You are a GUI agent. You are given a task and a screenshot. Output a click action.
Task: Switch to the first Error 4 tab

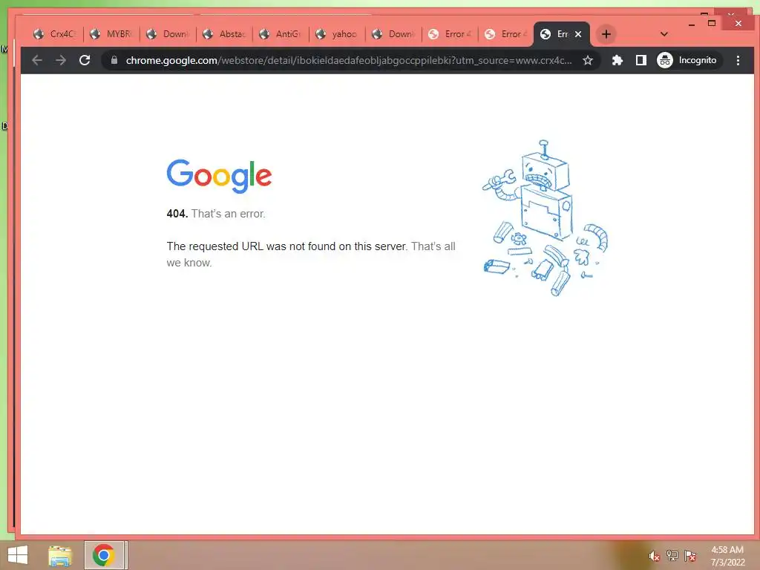click(449, 34)
